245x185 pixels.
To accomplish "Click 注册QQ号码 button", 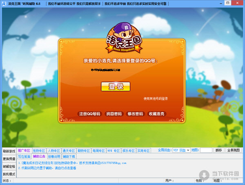I will pos(90,114).
